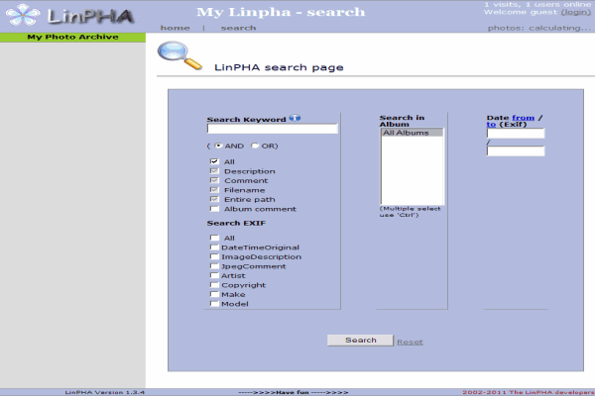Focus the Search Keyword input field

[272, 129]
